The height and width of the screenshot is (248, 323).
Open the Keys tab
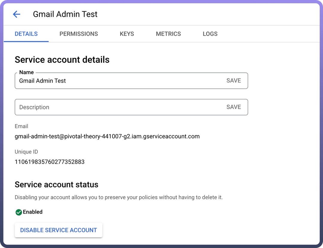pyautogui.click(x=127, y=34)
